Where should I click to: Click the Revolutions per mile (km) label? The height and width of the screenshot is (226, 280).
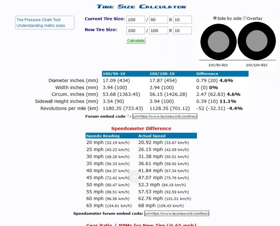[69, 108]
